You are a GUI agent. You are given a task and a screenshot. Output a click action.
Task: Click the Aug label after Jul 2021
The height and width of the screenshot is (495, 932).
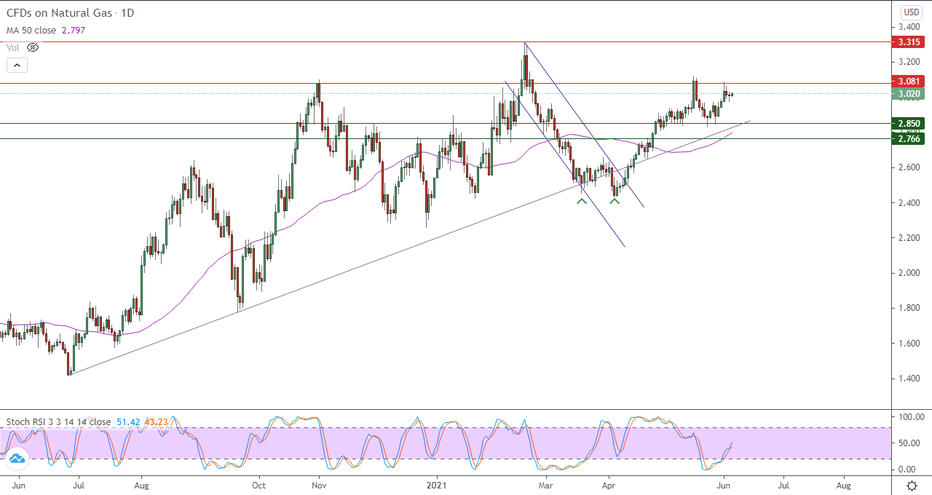coord(843,484)
